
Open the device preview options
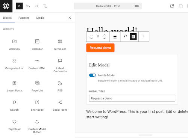(x=180, y=6)
